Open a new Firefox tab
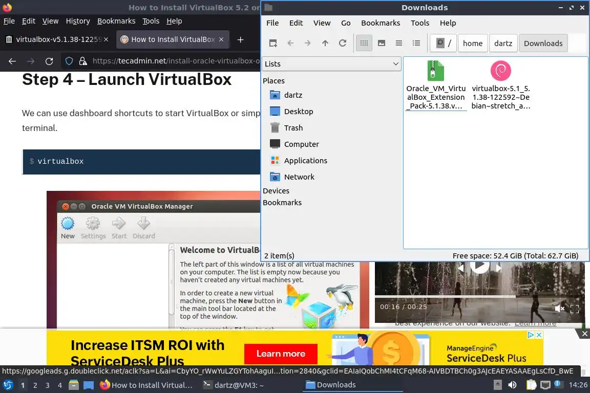Viewport: 590px width, 393px height. [240, 39]
